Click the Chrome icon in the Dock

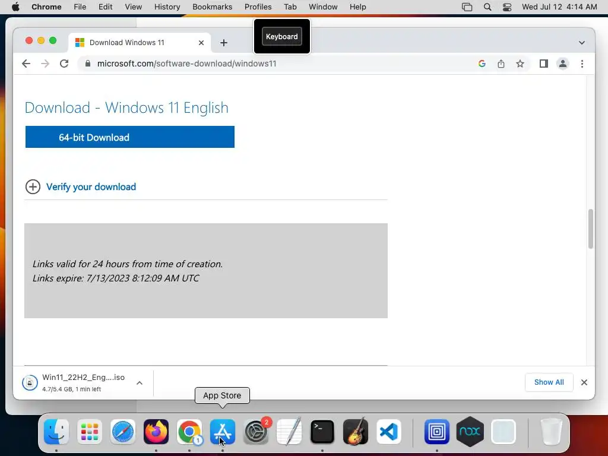(189, 432)
